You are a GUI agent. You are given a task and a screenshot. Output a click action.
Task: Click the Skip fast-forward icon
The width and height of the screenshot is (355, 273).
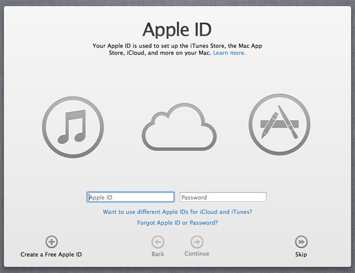[301, 242]
